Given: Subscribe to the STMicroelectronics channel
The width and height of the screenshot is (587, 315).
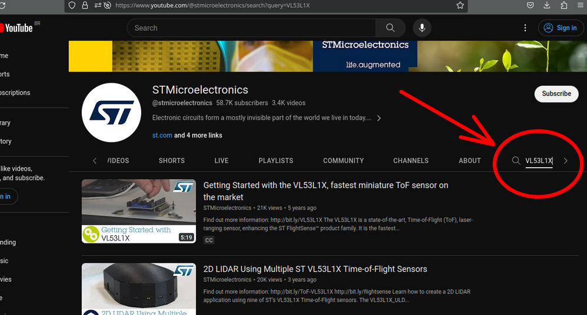Looking at the screenshot, I should pyautogui.click(x=556, y=94).
